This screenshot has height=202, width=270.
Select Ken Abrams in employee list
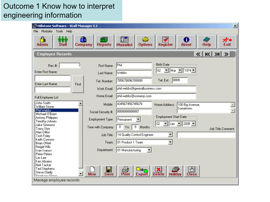(57, 161)
